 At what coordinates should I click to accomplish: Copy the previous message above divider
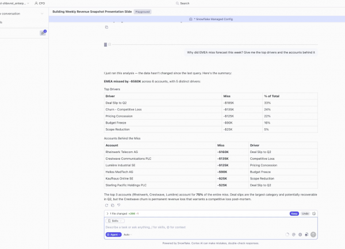106,27
